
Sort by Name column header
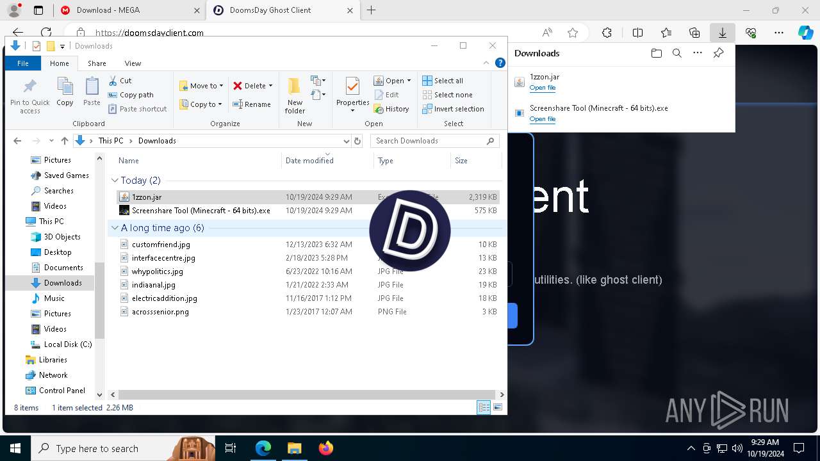click(x=198, y=161)
